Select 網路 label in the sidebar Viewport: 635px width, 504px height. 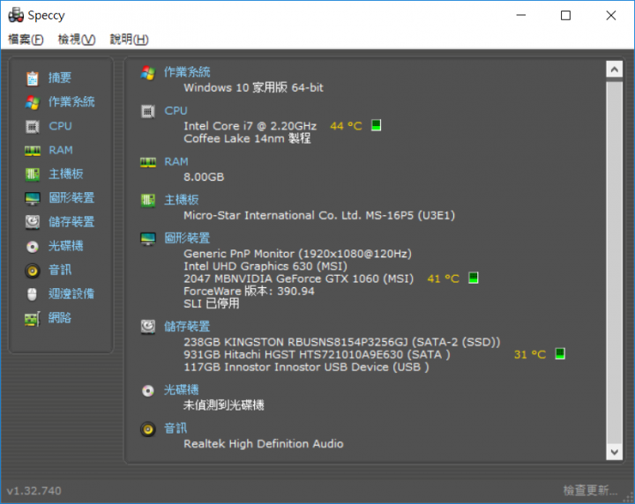[60, 318]
